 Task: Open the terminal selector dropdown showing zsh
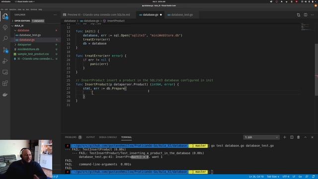coord(261,137)
